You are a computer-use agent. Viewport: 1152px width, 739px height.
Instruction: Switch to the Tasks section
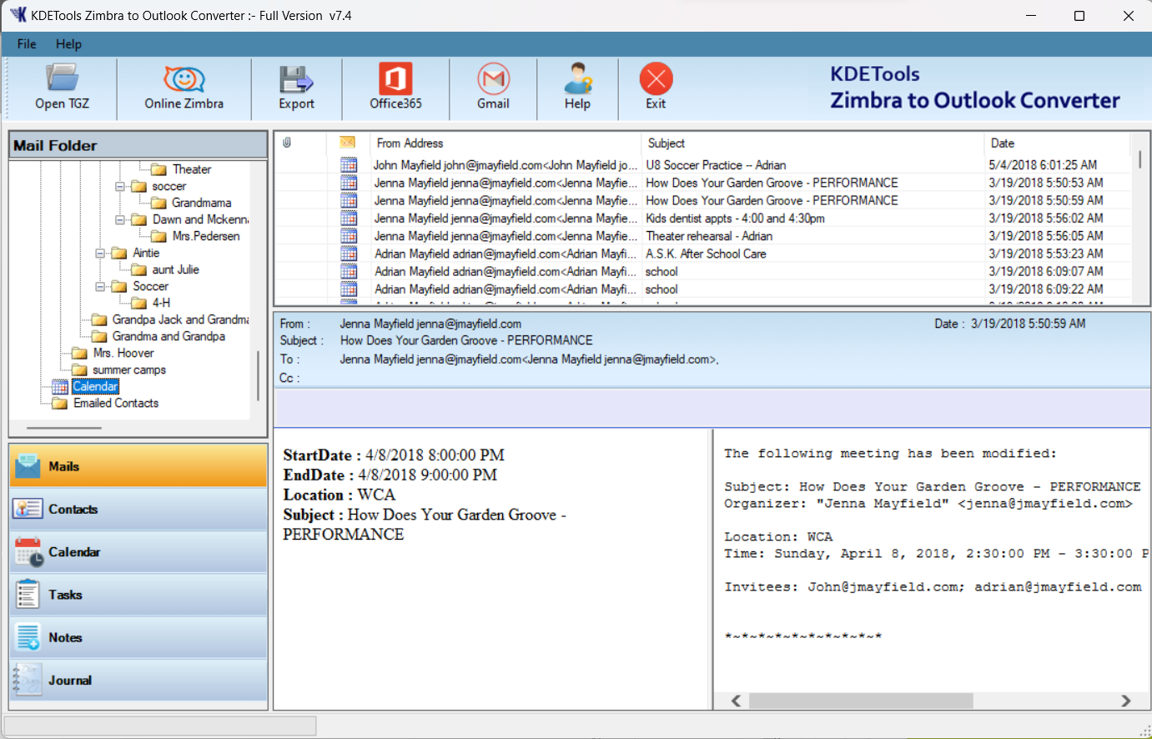click(x=138, y=595)
